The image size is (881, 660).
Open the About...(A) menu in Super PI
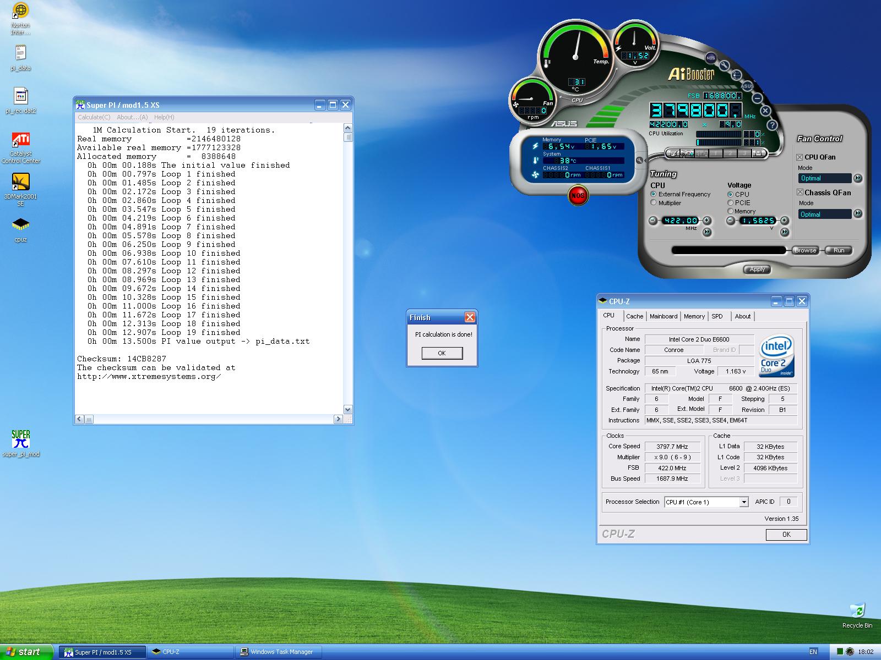coord(132,117)
